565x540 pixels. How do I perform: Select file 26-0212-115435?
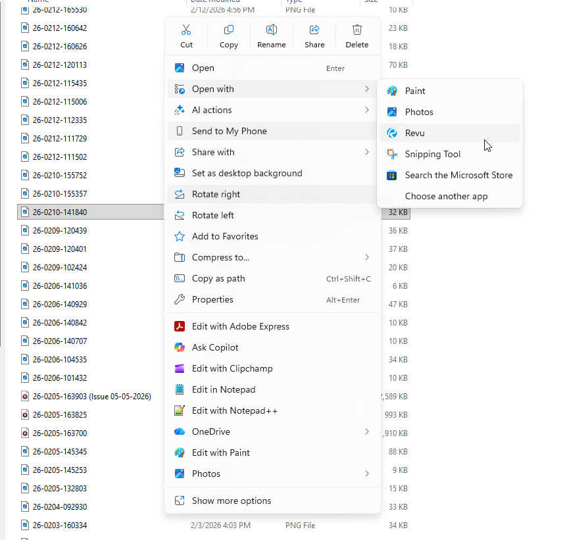pyautogui.click(x=60, y=84)
